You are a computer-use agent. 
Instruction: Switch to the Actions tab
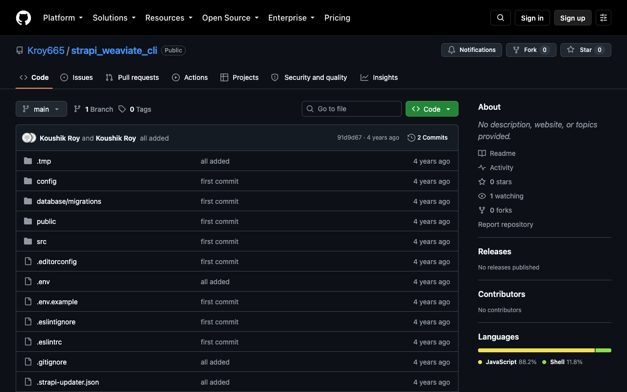[190, 77]
